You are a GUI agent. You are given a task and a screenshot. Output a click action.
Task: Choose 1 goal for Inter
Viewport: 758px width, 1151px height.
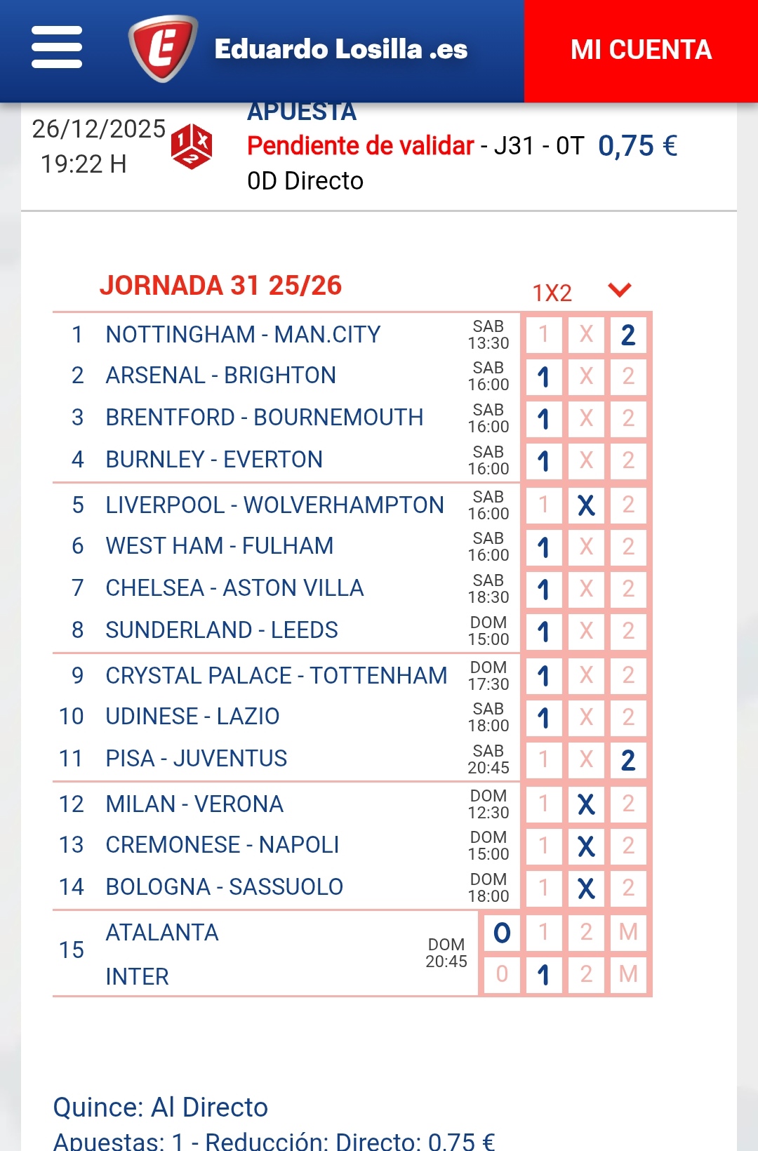click(x=543, y=974)
